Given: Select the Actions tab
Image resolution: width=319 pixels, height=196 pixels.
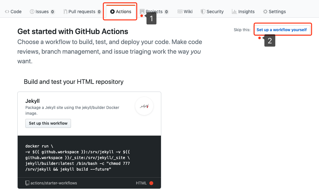Looking at the screenshot, I should [x=121, y=12].
